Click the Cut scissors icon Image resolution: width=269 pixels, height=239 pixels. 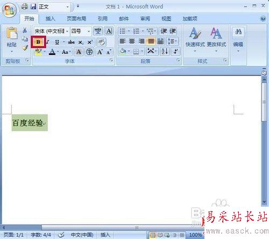[25, 30]
